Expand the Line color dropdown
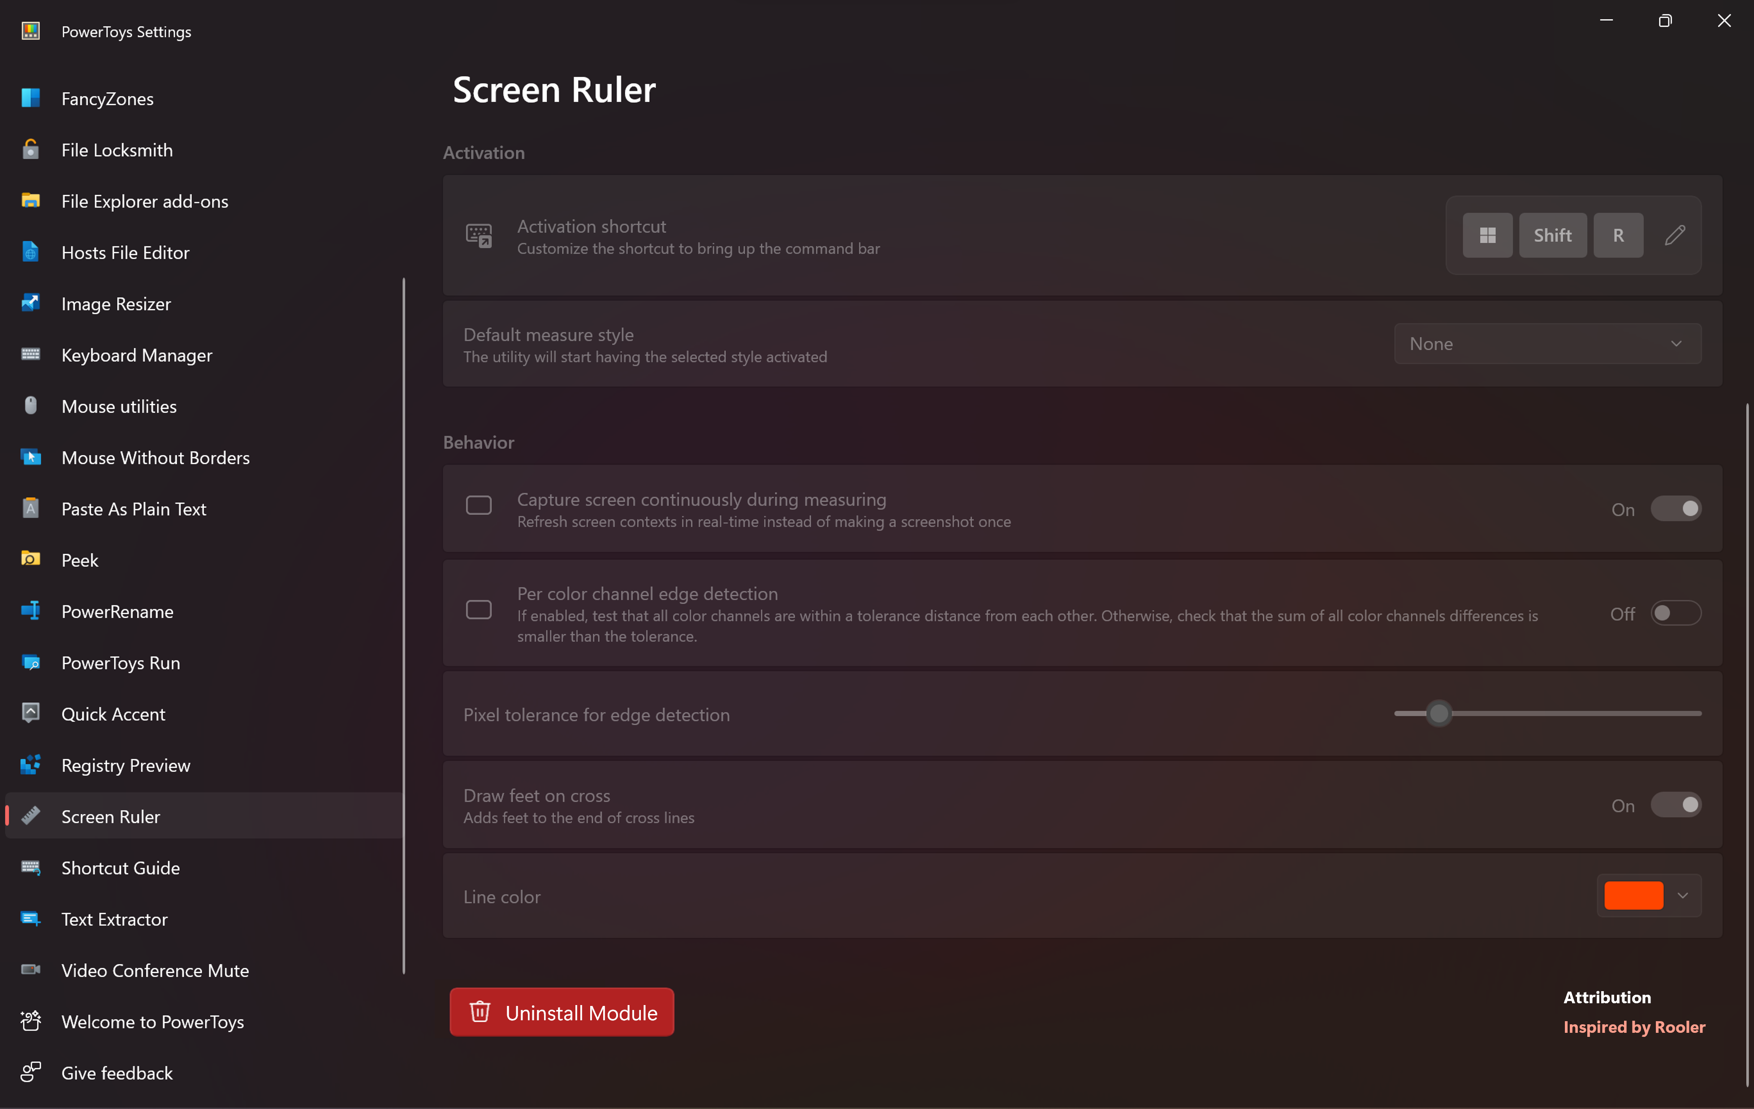The width and height of the screenshot is (1754, 1109). [1682, 896]
